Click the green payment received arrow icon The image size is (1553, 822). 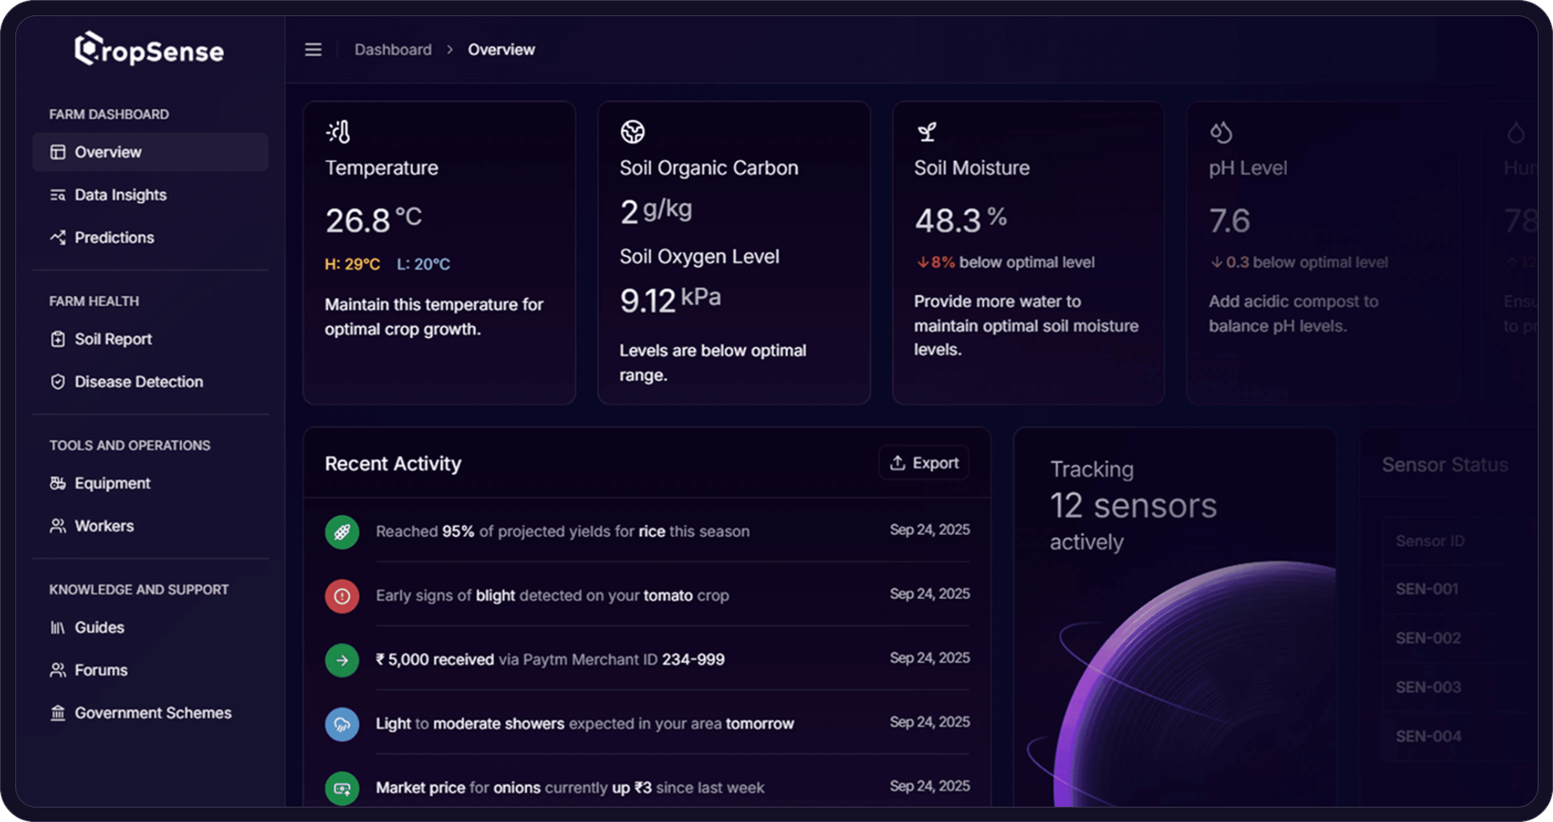point(342,660)
